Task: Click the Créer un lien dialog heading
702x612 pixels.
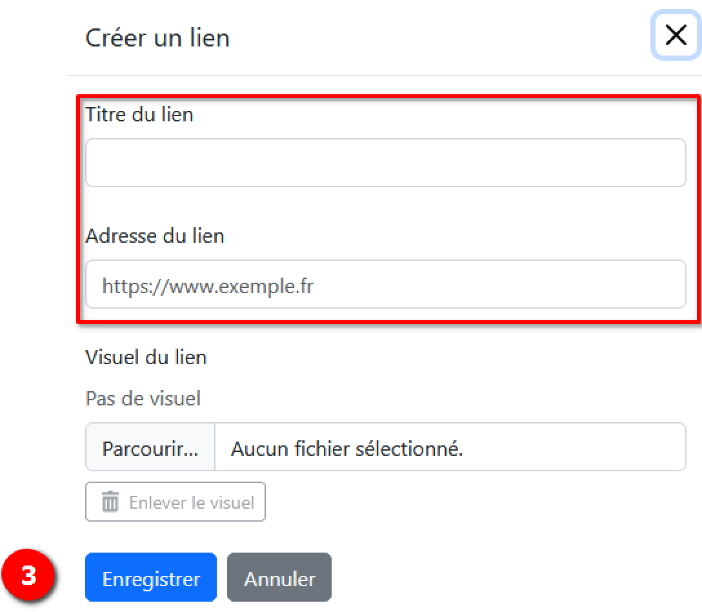Action: [157, 38]
